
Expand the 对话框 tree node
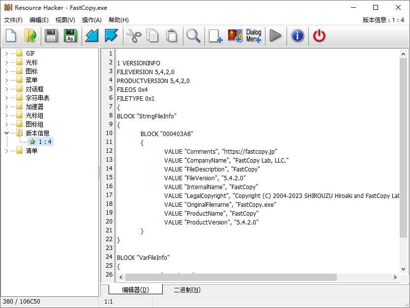(6, 89)
